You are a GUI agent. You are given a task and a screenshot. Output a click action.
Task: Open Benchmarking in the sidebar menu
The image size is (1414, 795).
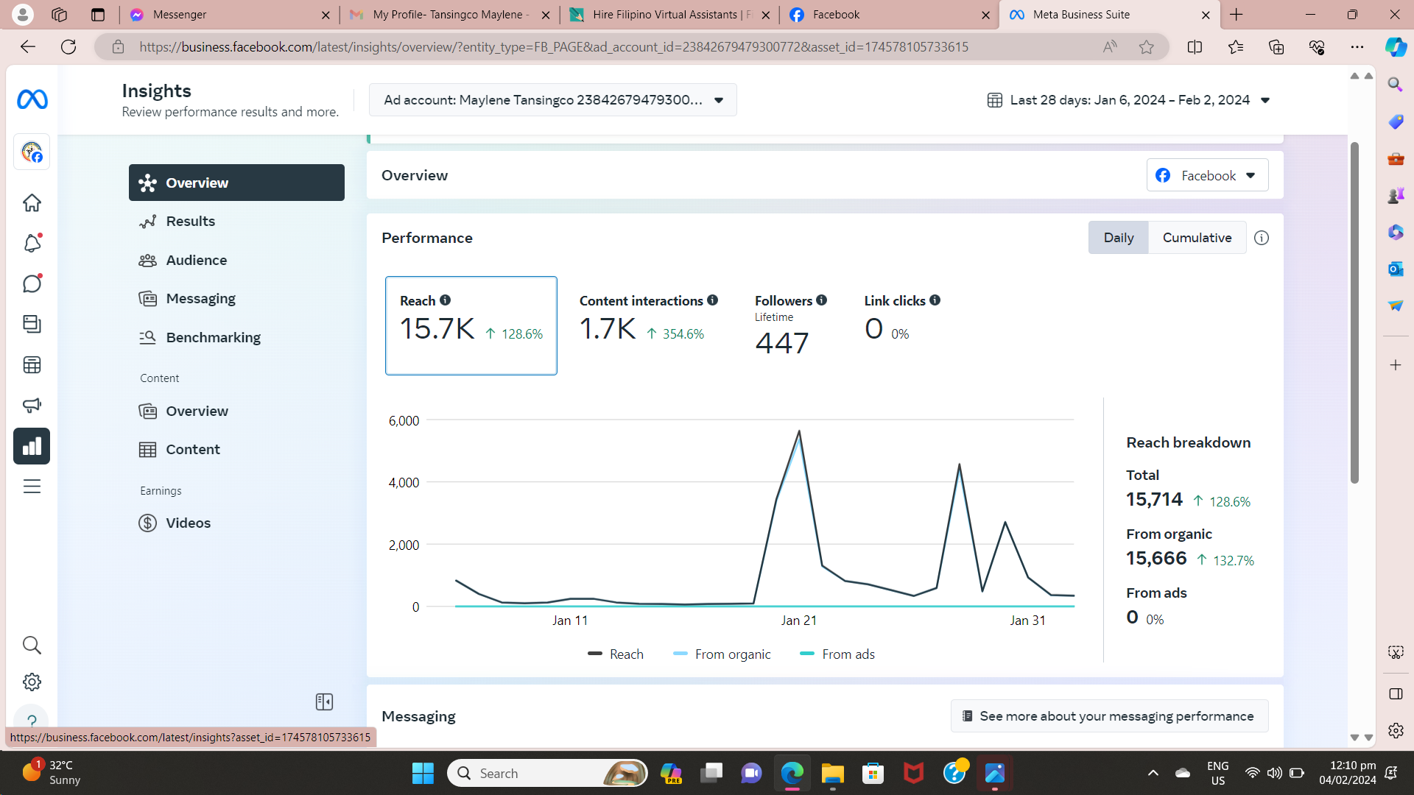click(x=213, y=337)
